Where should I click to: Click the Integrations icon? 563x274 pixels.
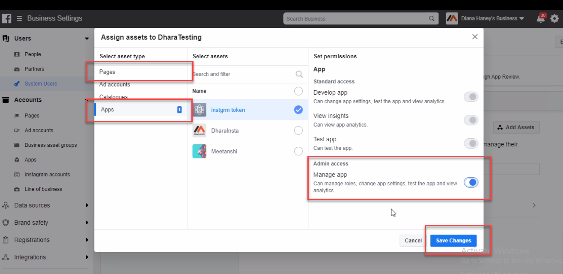coord(6,257)
